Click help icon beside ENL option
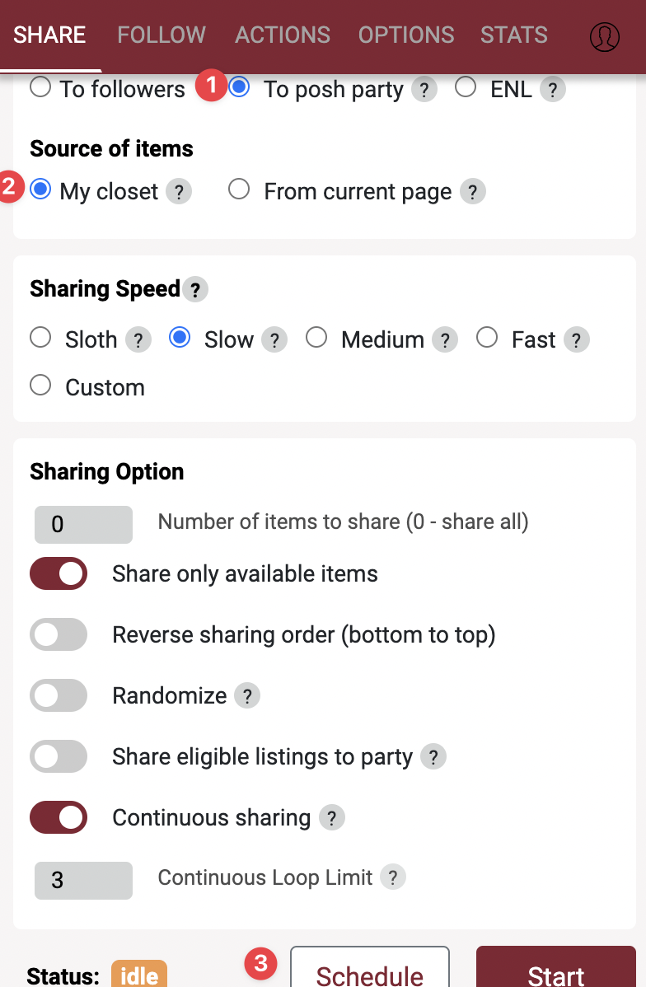 tap(552, 90)
